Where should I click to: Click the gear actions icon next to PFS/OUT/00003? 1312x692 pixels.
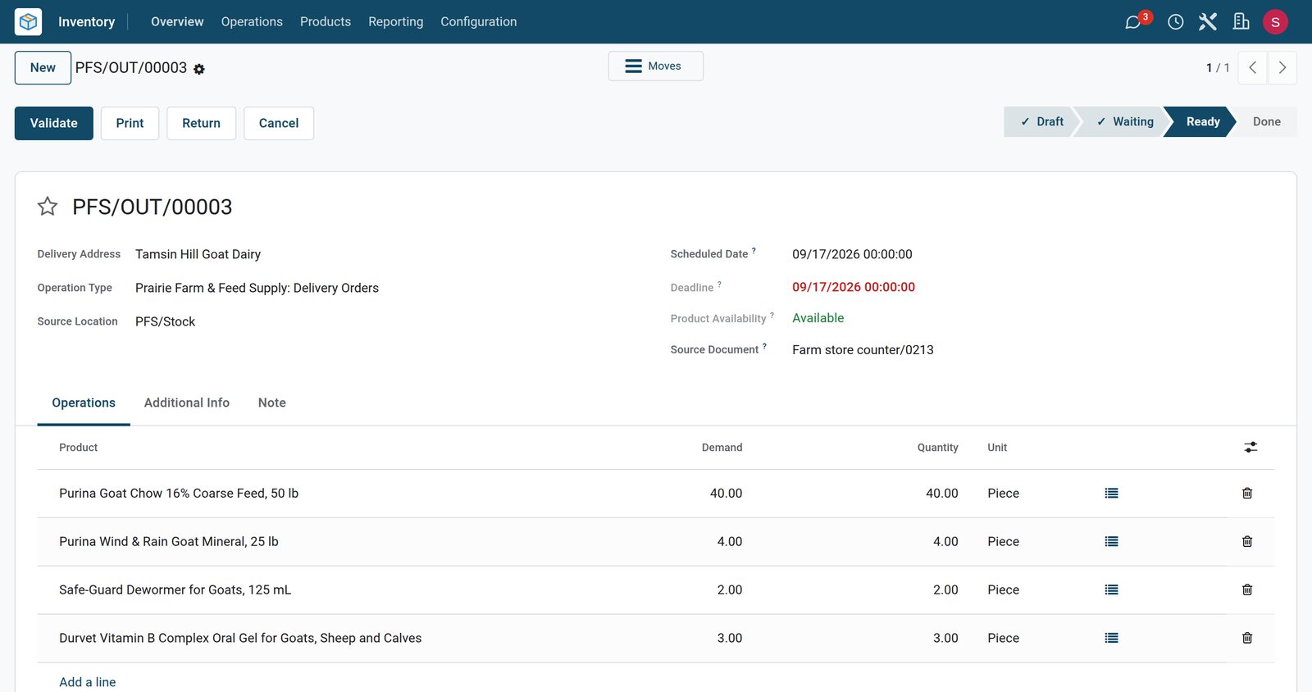(x=199, y=70)
